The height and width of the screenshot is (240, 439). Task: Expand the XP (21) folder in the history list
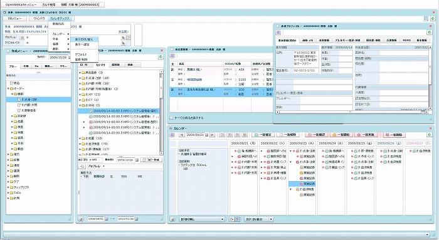(80, 95)
